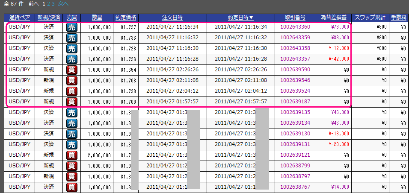Screen dimensions: 409x193
Task: Click the 売 icon for trade 1002639135
Action: (x=72, y=112)
